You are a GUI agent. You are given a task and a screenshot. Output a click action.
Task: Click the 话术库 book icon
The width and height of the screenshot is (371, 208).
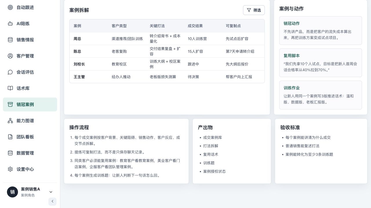click(10, 88)
